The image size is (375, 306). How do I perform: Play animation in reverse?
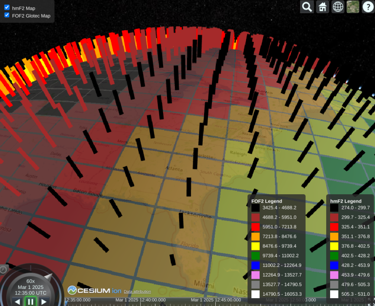click(17, 302)
